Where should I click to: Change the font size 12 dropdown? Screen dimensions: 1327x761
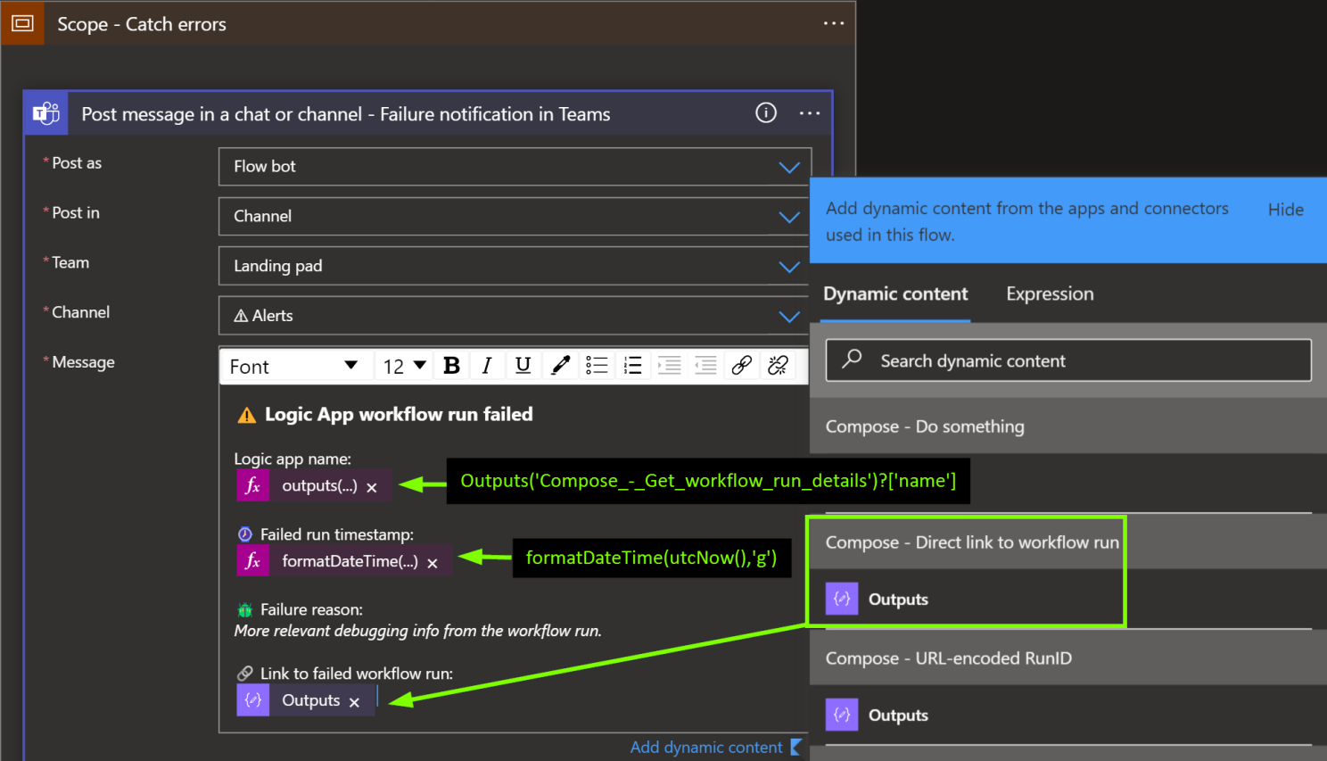404,367
